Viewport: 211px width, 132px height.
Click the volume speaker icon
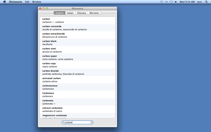pyautogui.click(x=176, y=2)
